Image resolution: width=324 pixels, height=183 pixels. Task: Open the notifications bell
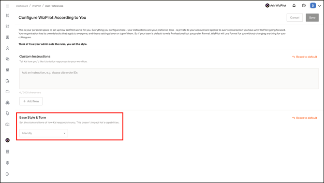[x=294, y=6]
